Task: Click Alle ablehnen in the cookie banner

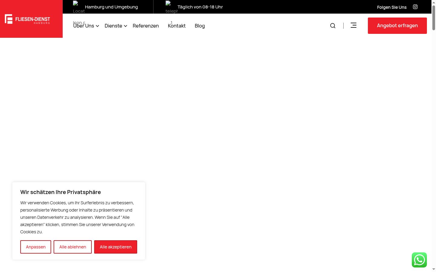Action: (x=73, y=247)
